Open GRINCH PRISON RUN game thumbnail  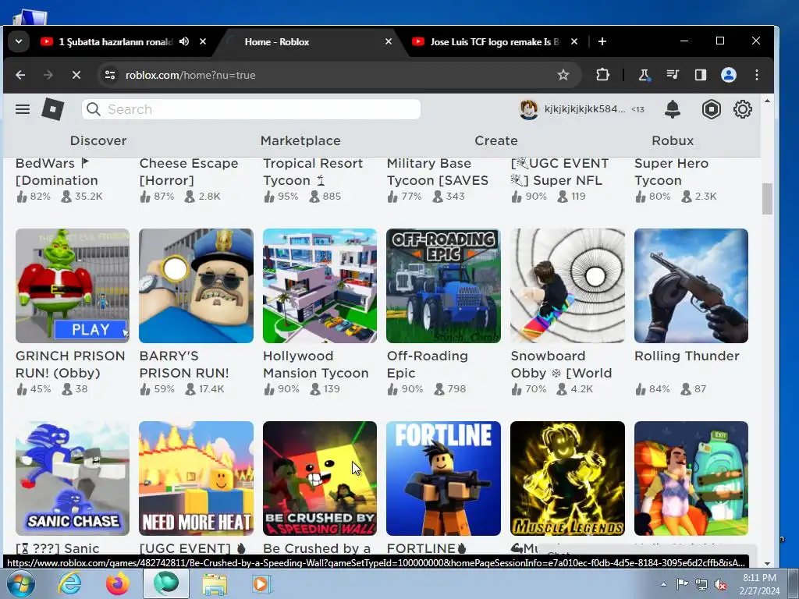coord(73,285)
